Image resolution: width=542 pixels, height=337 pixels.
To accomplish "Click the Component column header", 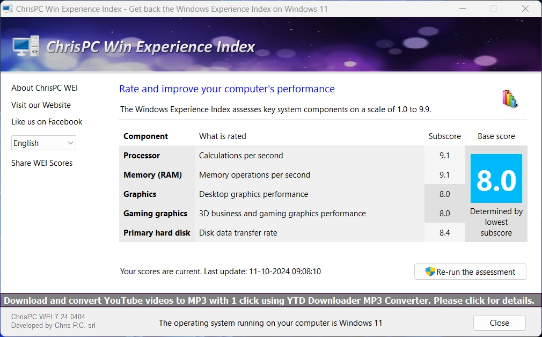I will click(x=145, y=136).
